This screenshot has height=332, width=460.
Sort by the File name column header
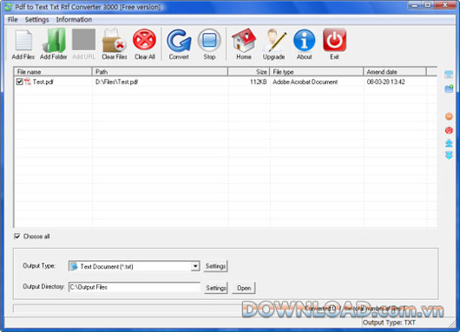pyautogui.click(x=53, y=72)
